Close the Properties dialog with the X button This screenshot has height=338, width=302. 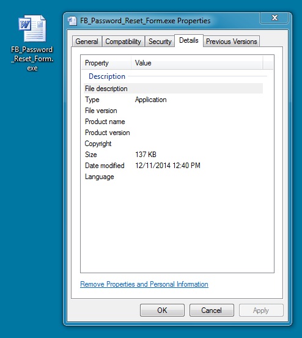274,18
